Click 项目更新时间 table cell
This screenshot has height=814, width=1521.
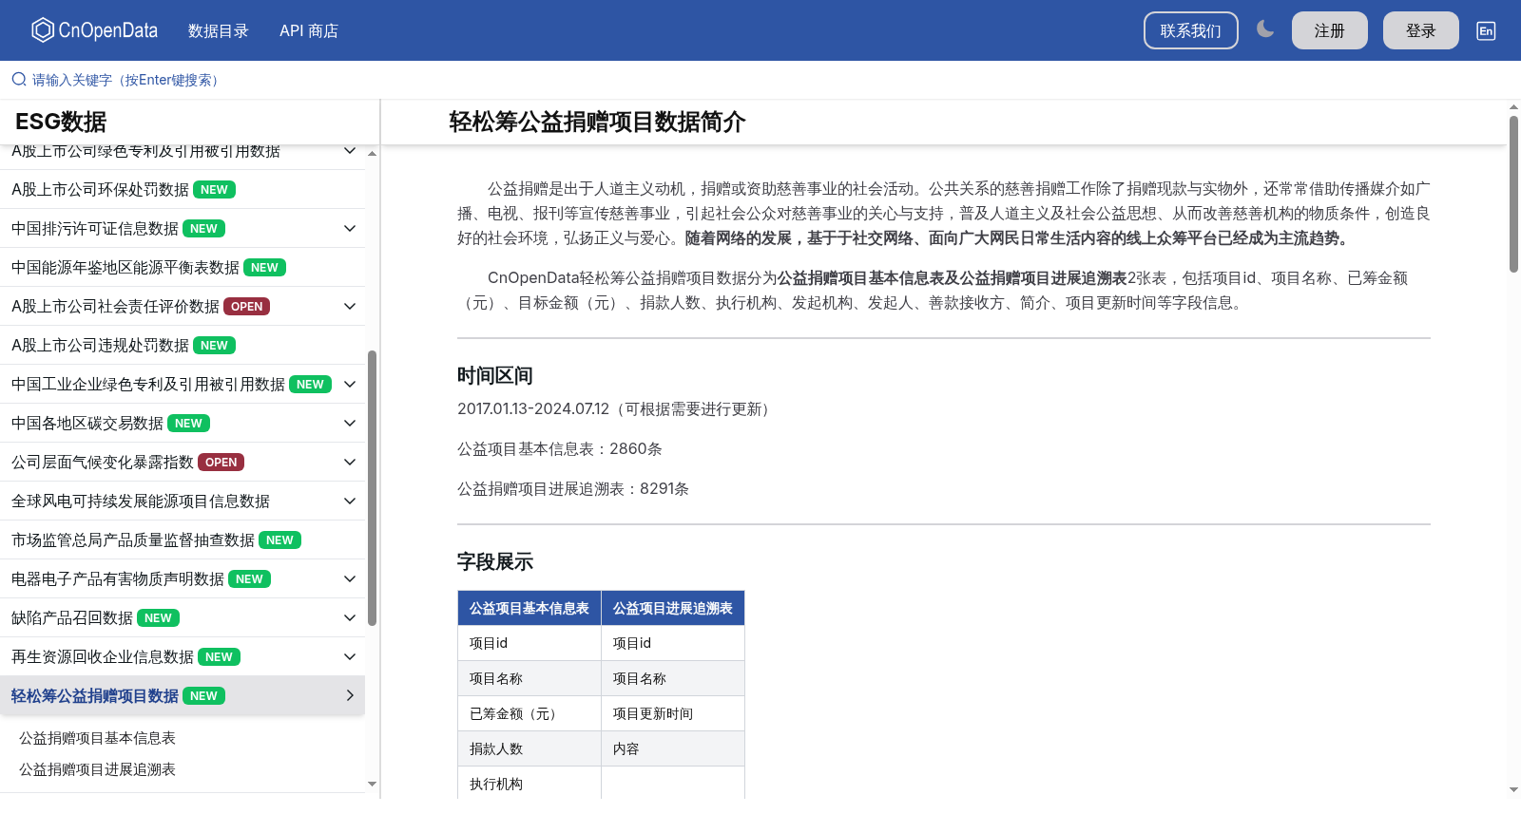pos(673,713)
